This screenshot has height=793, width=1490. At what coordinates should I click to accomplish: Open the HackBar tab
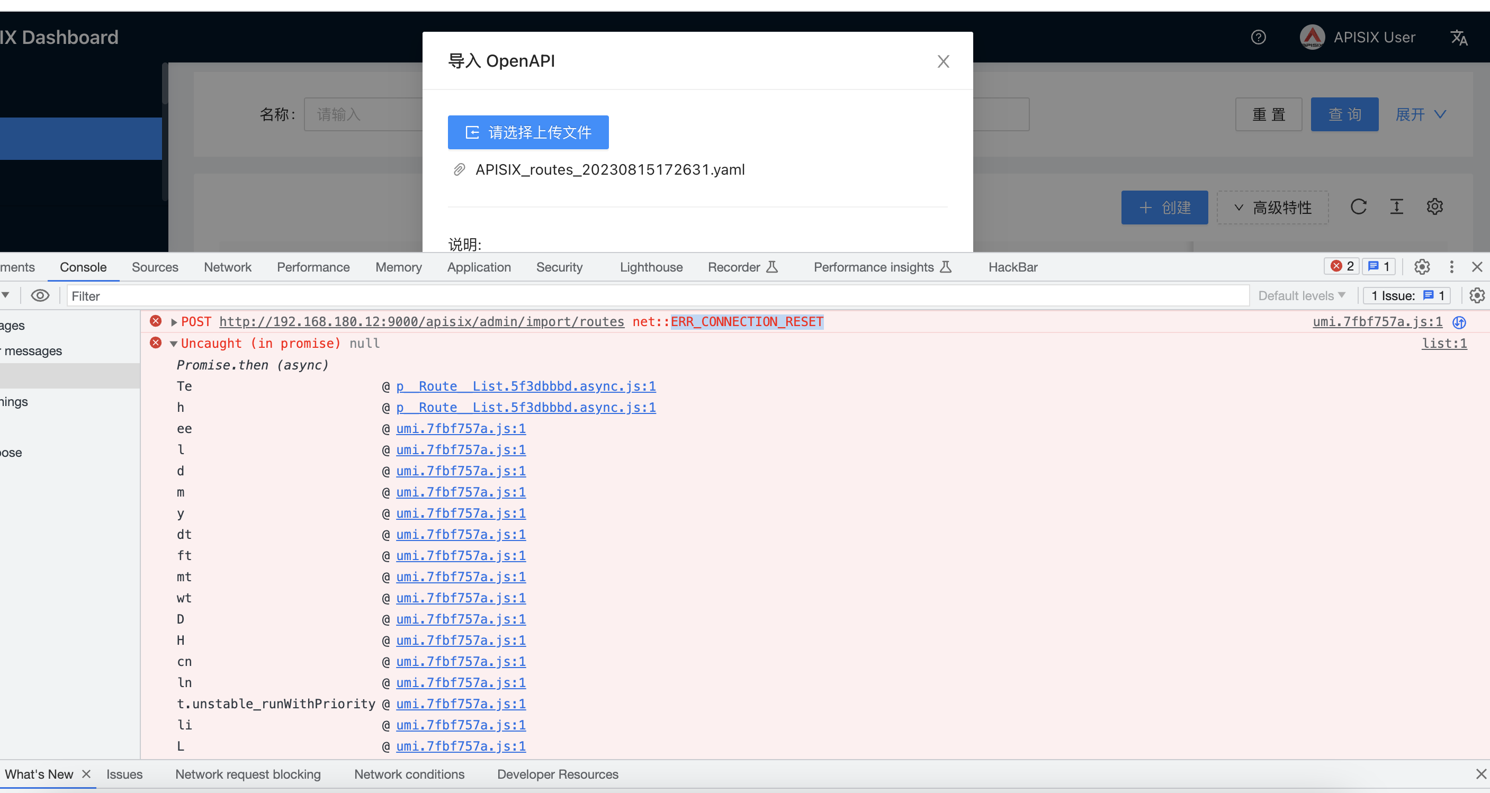pos(1012,267)
